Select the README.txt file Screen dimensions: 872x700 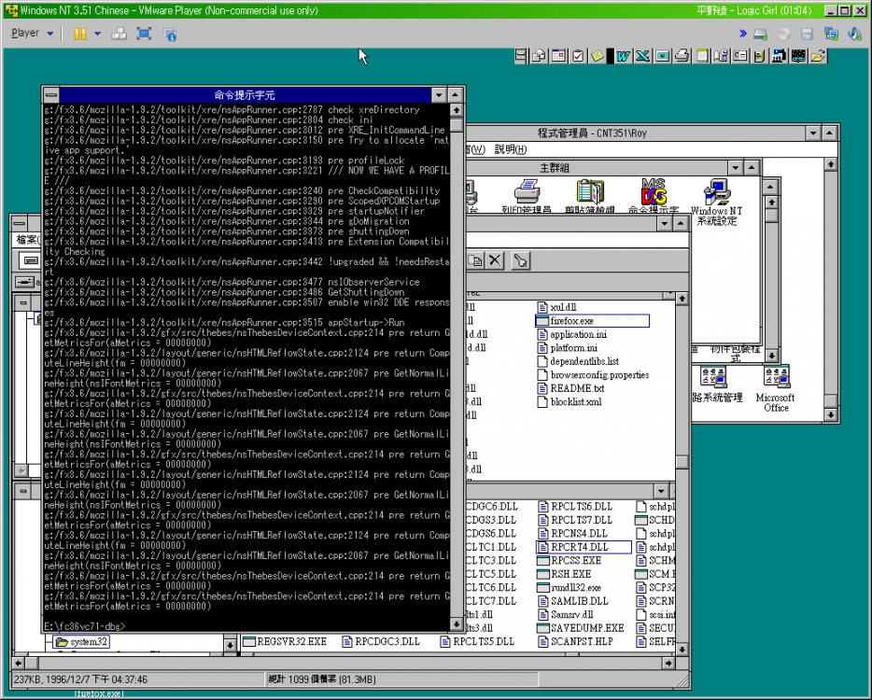point(576,388)
